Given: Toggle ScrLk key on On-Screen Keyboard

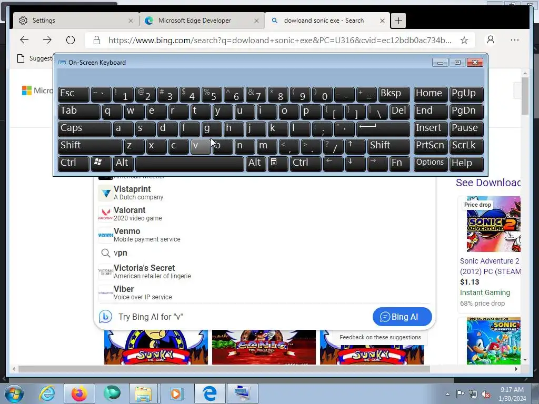Looking at the screenshot, I should tap(466, 146).
